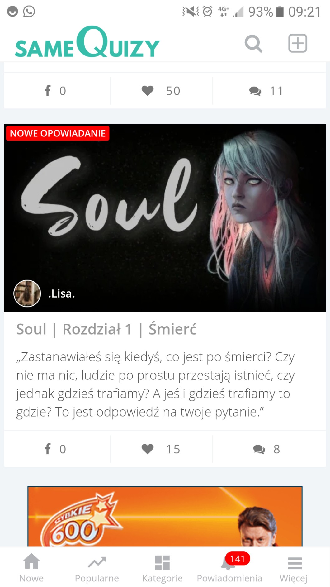Open the Soul | Rozdział 1 | Śmierć title
This screenshot has height=587, width=330.
tap(106, 329)
